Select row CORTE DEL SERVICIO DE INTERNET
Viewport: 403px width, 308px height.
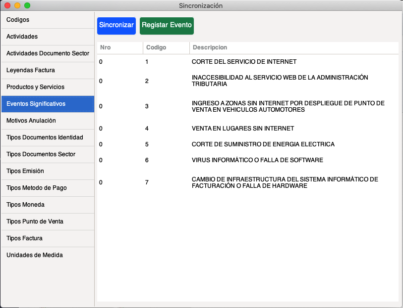(244, 62)
